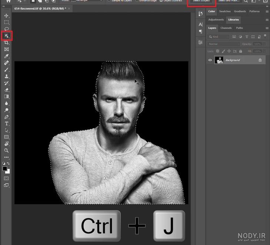Pick the Eyedropper tool
This screenshot has height=245, width=270.
(x=6, y=56)
